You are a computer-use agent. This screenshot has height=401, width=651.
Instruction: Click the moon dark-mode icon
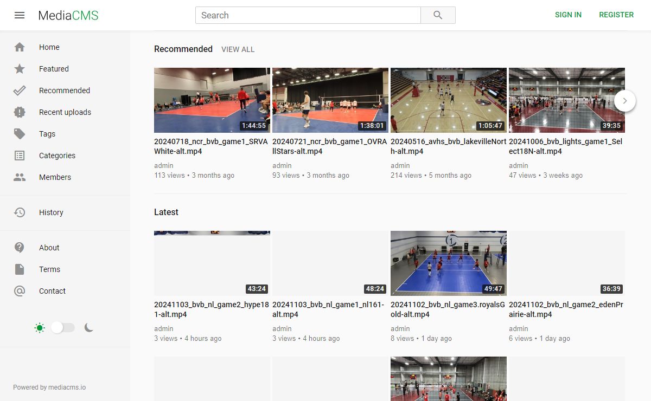pyautogui.click(x=89, y=327)
